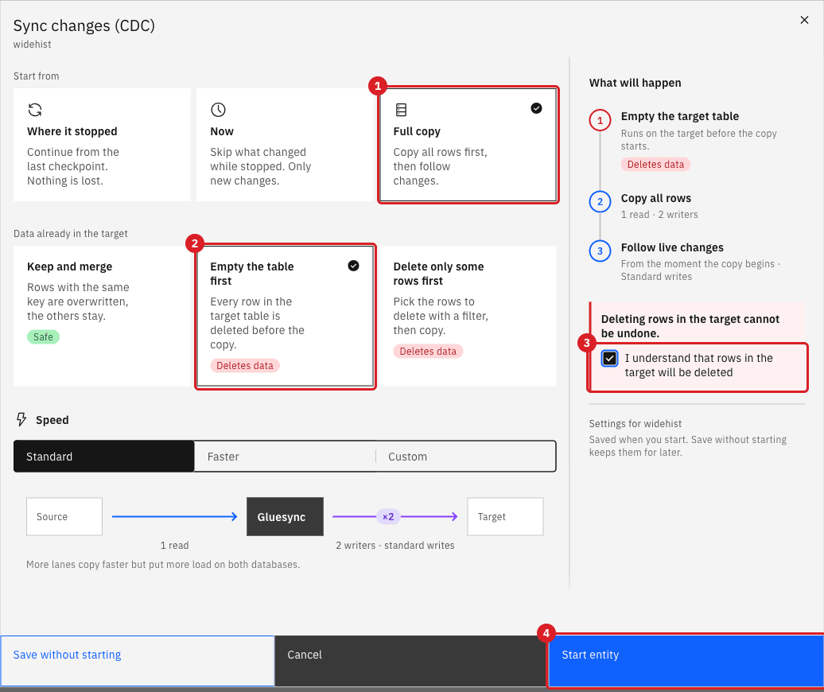
Task: Click step 2 circle beside Copy all rows
Action: pyautogui.click(x=600, y=202)
